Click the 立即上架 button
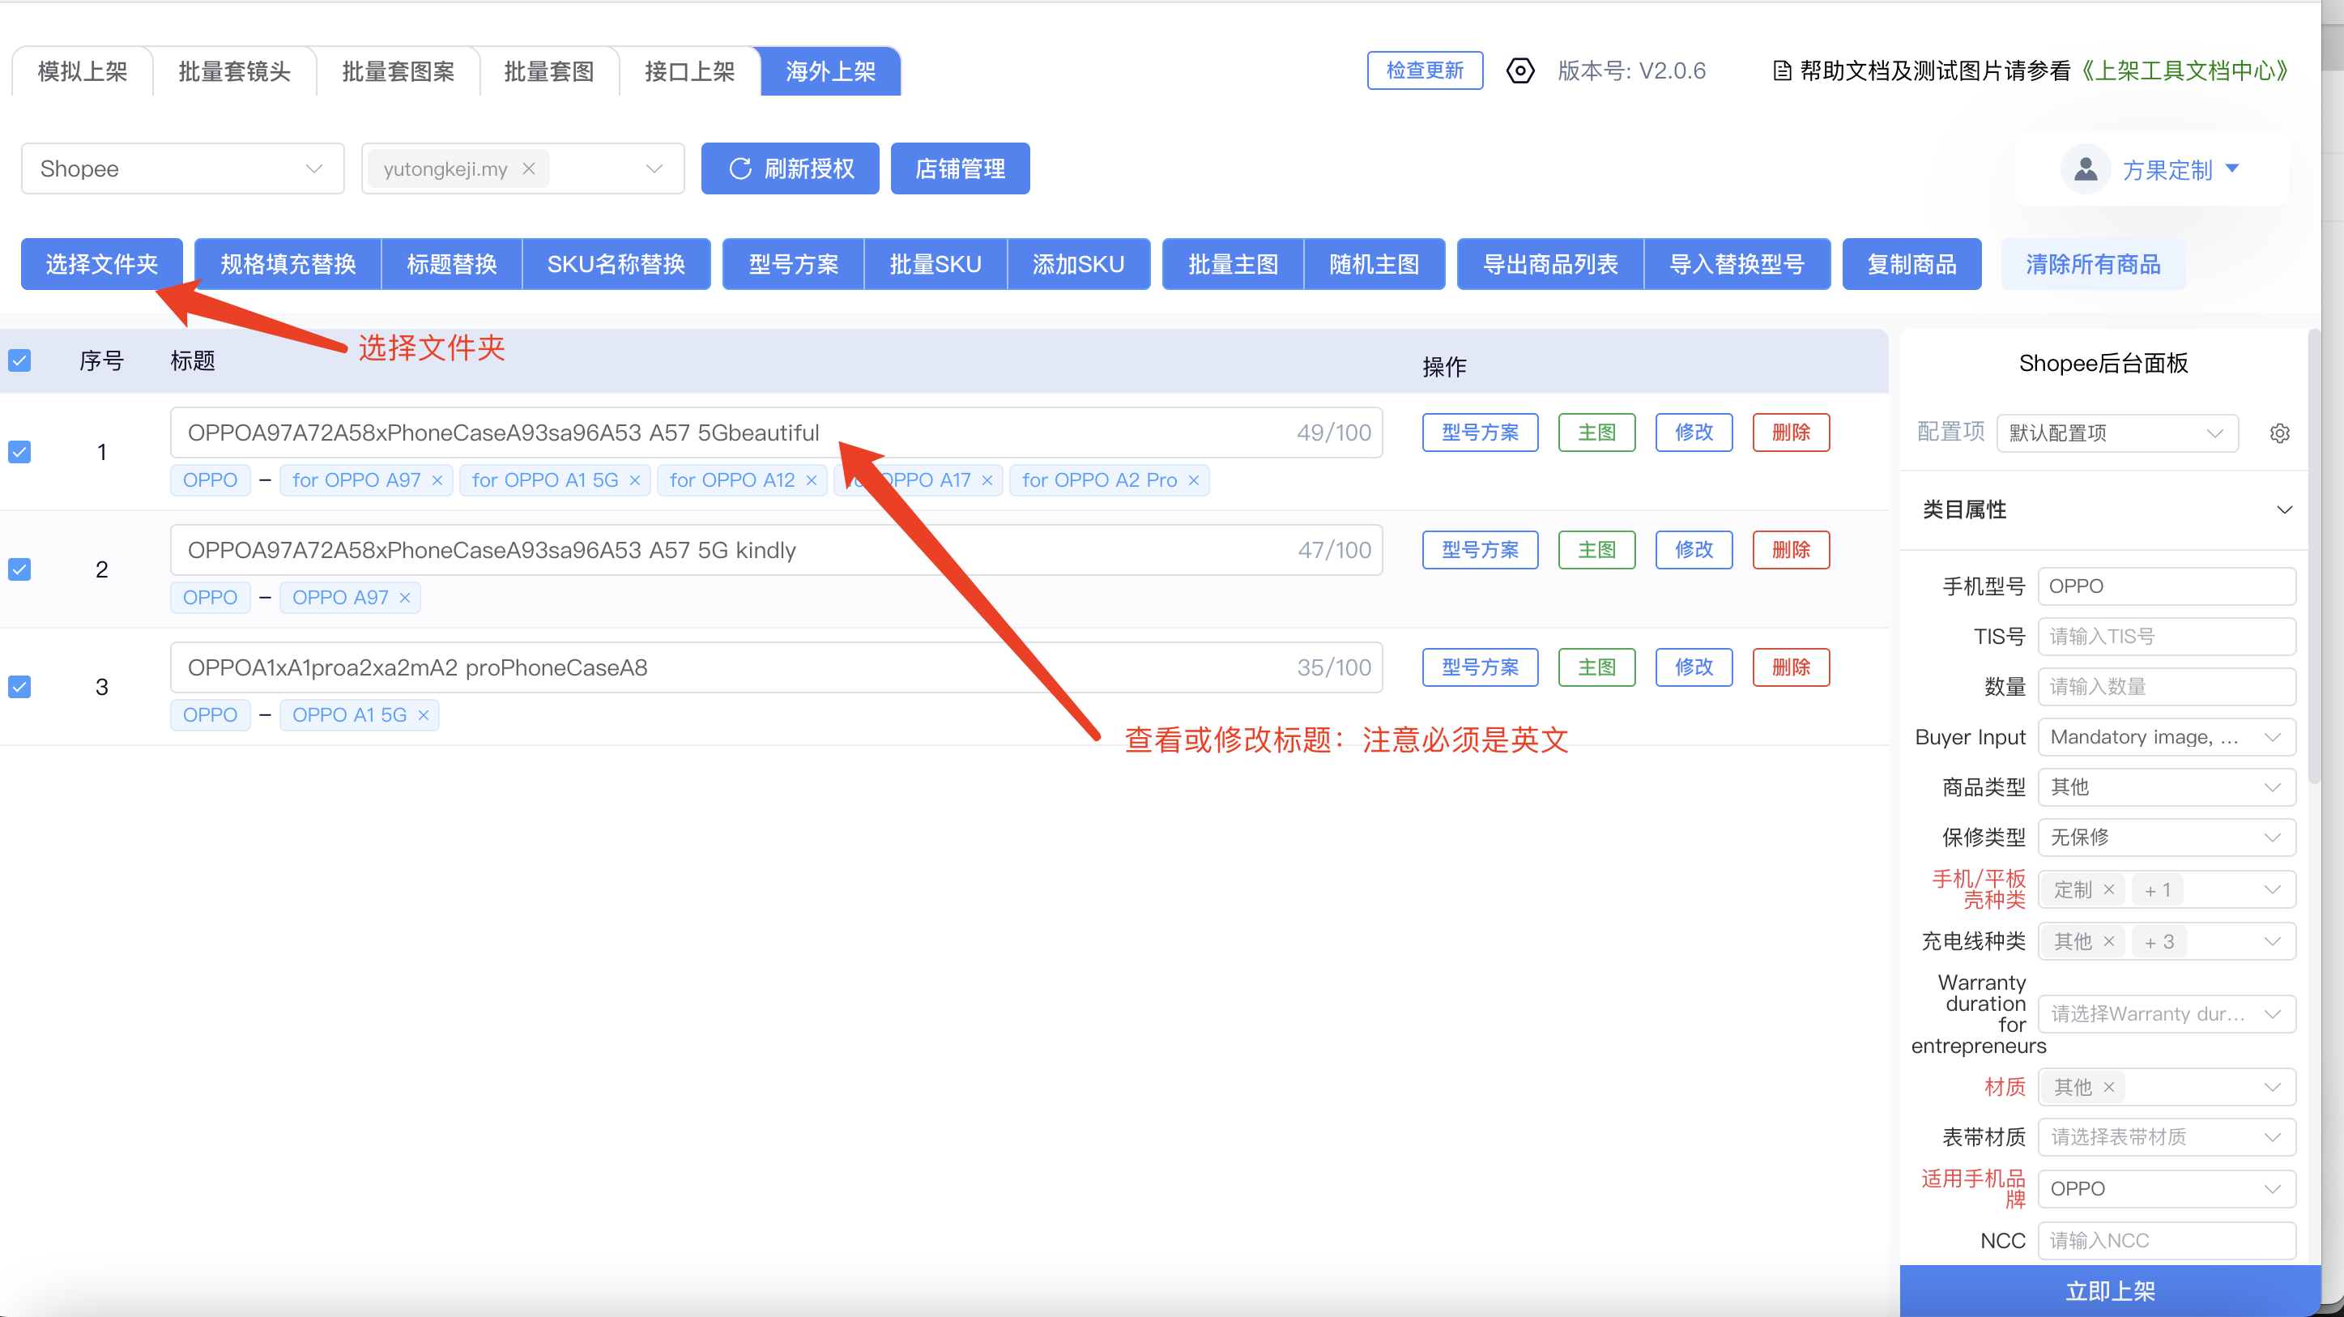 click(x=2109, y=1290)
